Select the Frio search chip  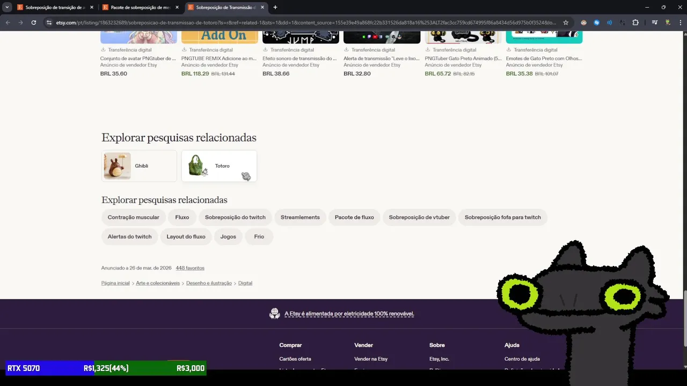point(259,236)
